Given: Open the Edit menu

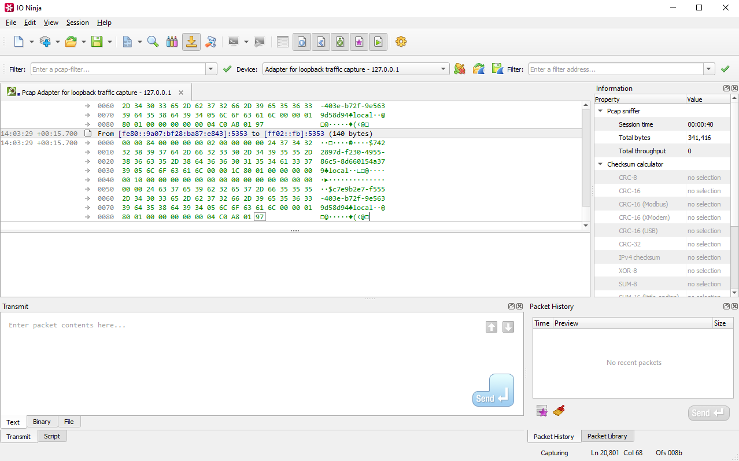Looking at the screenshot, I should [x=30, y=23].
